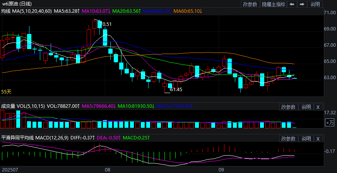Click the MA60:65.10 orange legend value
337x173 pixels.
point(187,11)
